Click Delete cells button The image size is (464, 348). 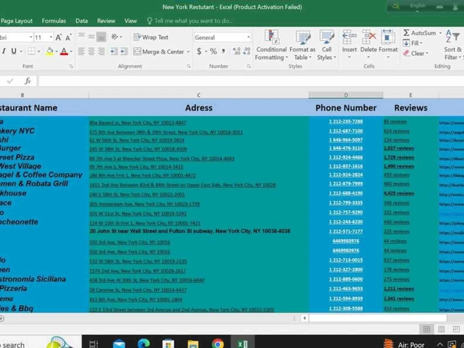[x=368, y=44]
